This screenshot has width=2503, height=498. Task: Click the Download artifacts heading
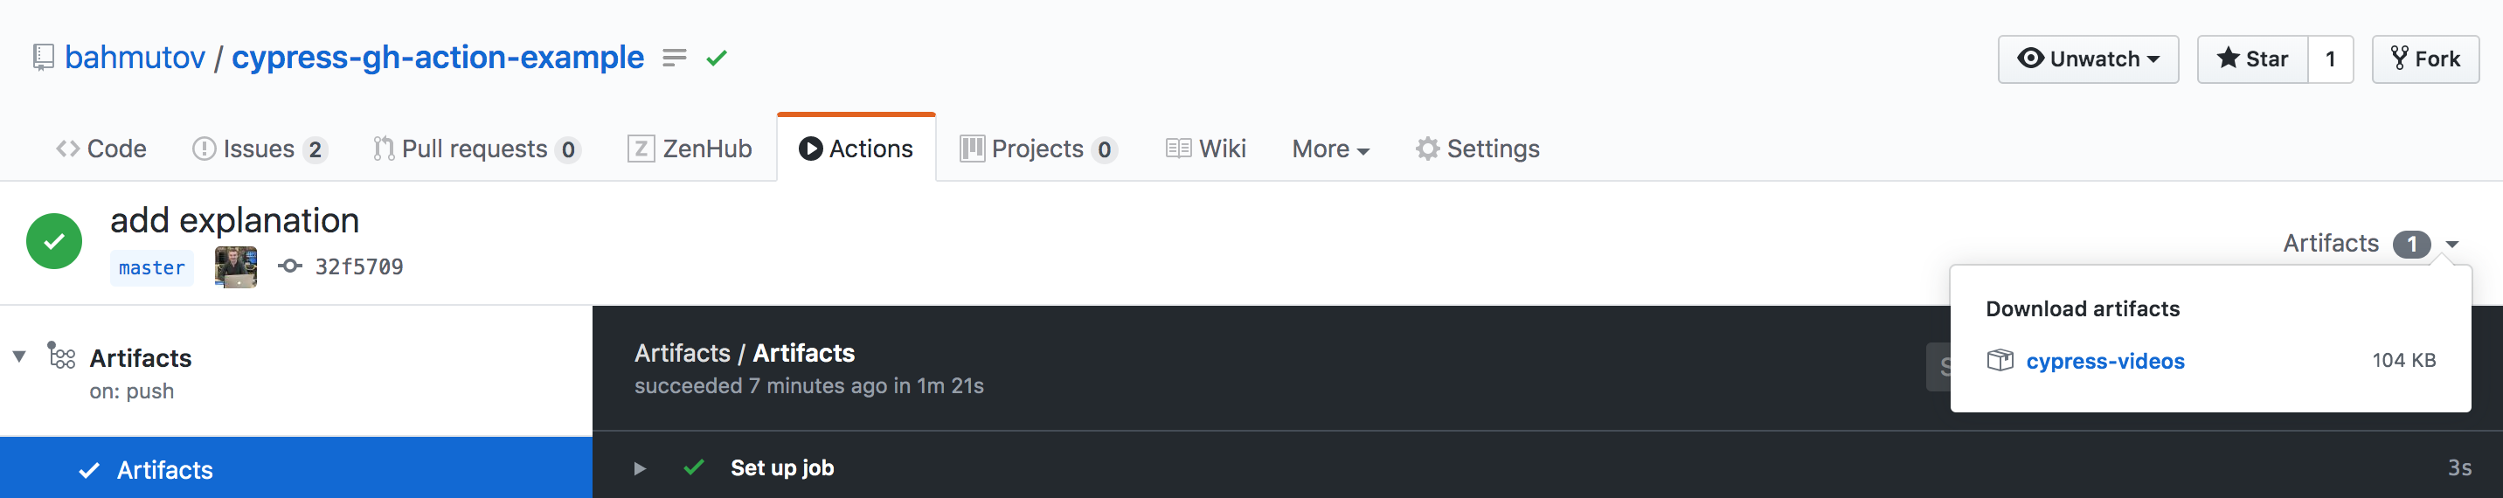(2083, 308)
